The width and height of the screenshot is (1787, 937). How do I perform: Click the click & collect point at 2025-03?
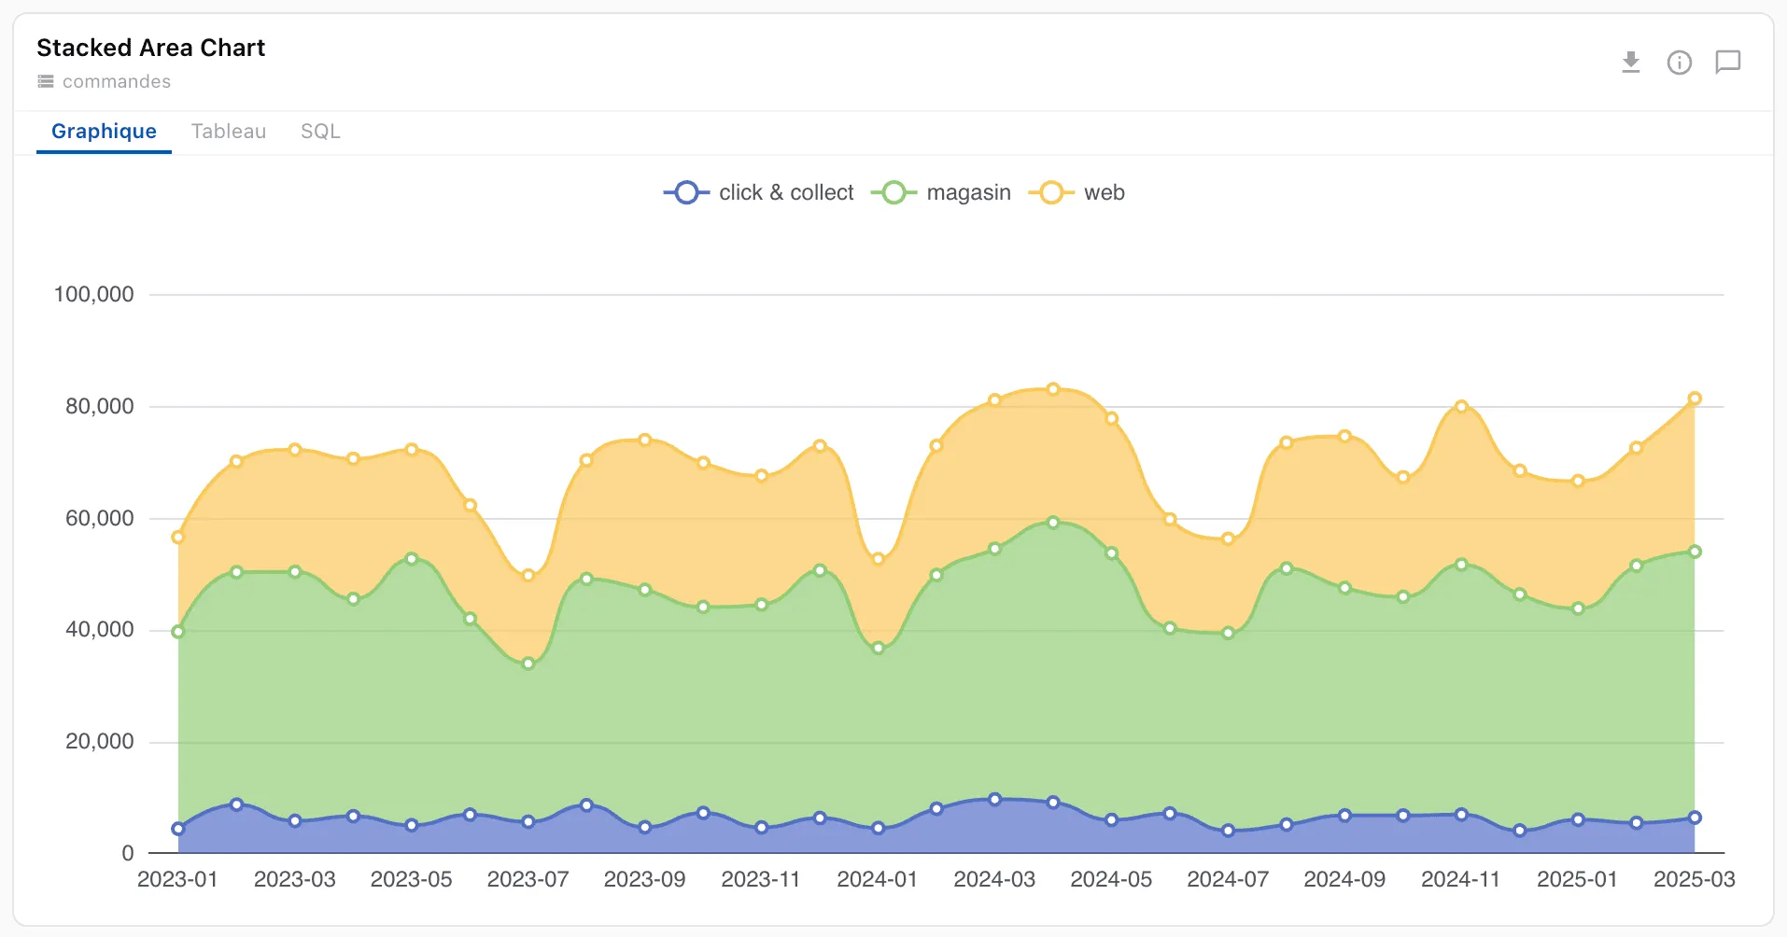pyautogui.click(x=1695, y=818)
